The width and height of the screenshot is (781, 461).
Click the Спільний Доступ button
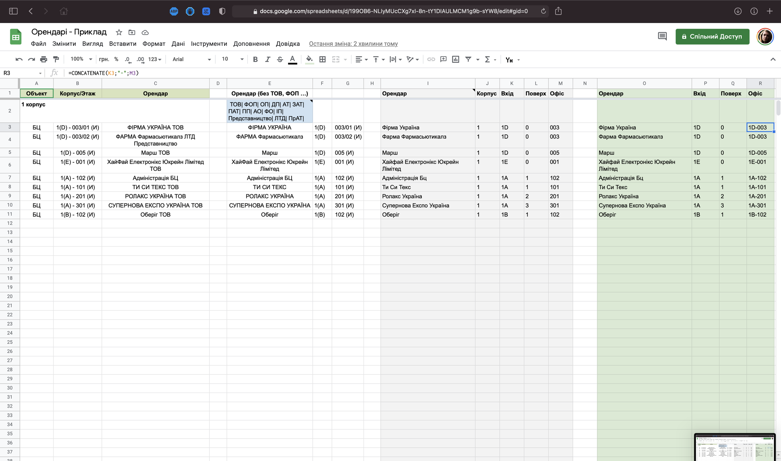712,36
